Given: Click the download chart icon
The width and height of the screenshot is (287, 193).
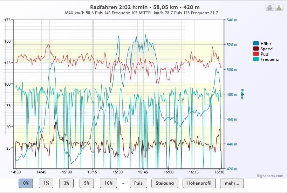Looking at the screenshot, I should click(x=279, y=7).
